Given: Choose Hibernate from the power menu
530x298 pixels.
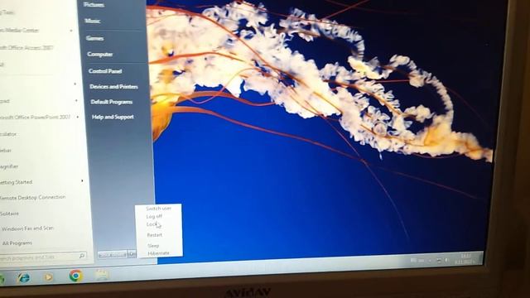Looking at the screenshot, I should click(158, 253).
